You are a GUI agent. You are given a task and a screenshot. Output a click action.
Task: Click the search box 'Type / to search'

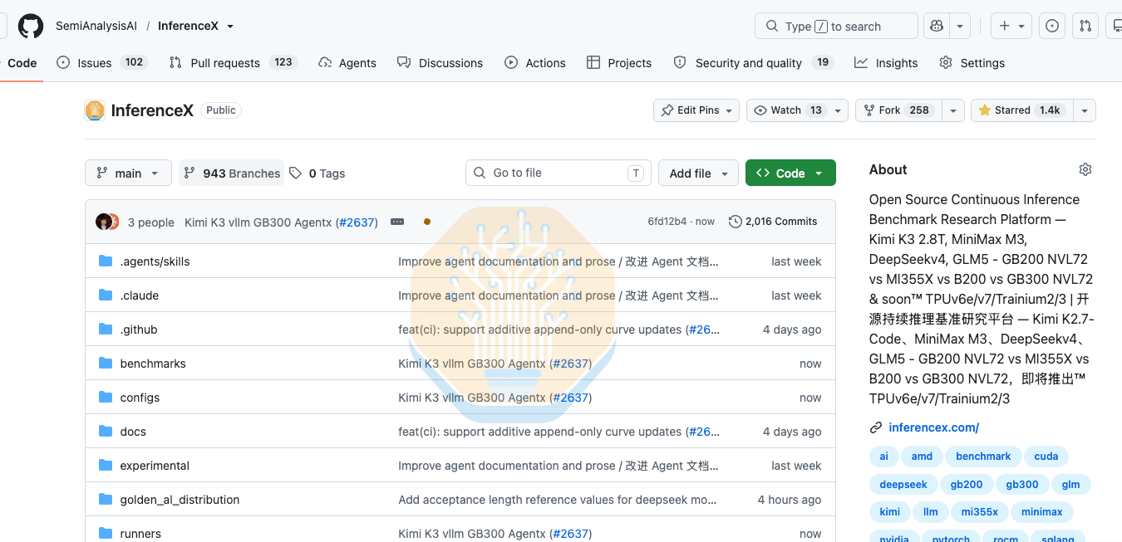pos(836,26)
